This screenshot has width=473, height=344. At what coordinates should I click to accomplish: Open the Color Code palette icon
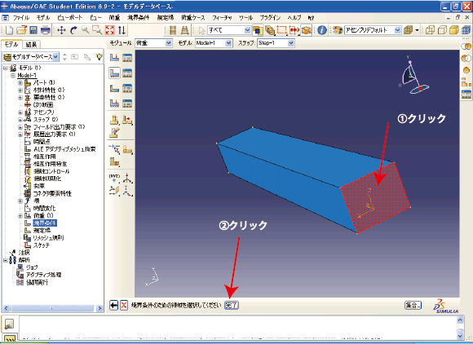338,30
